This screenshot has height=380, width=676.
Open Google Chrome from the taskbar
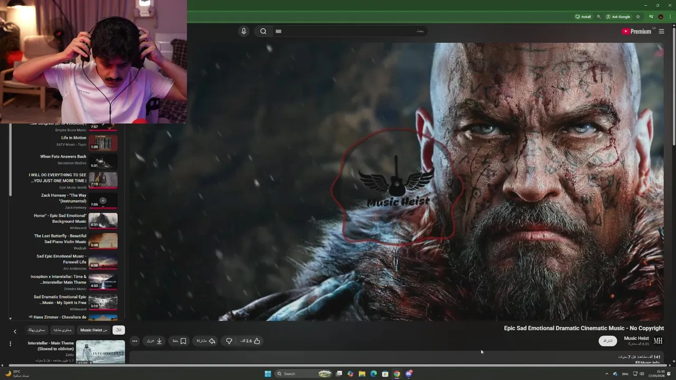[x=397, y=374]
